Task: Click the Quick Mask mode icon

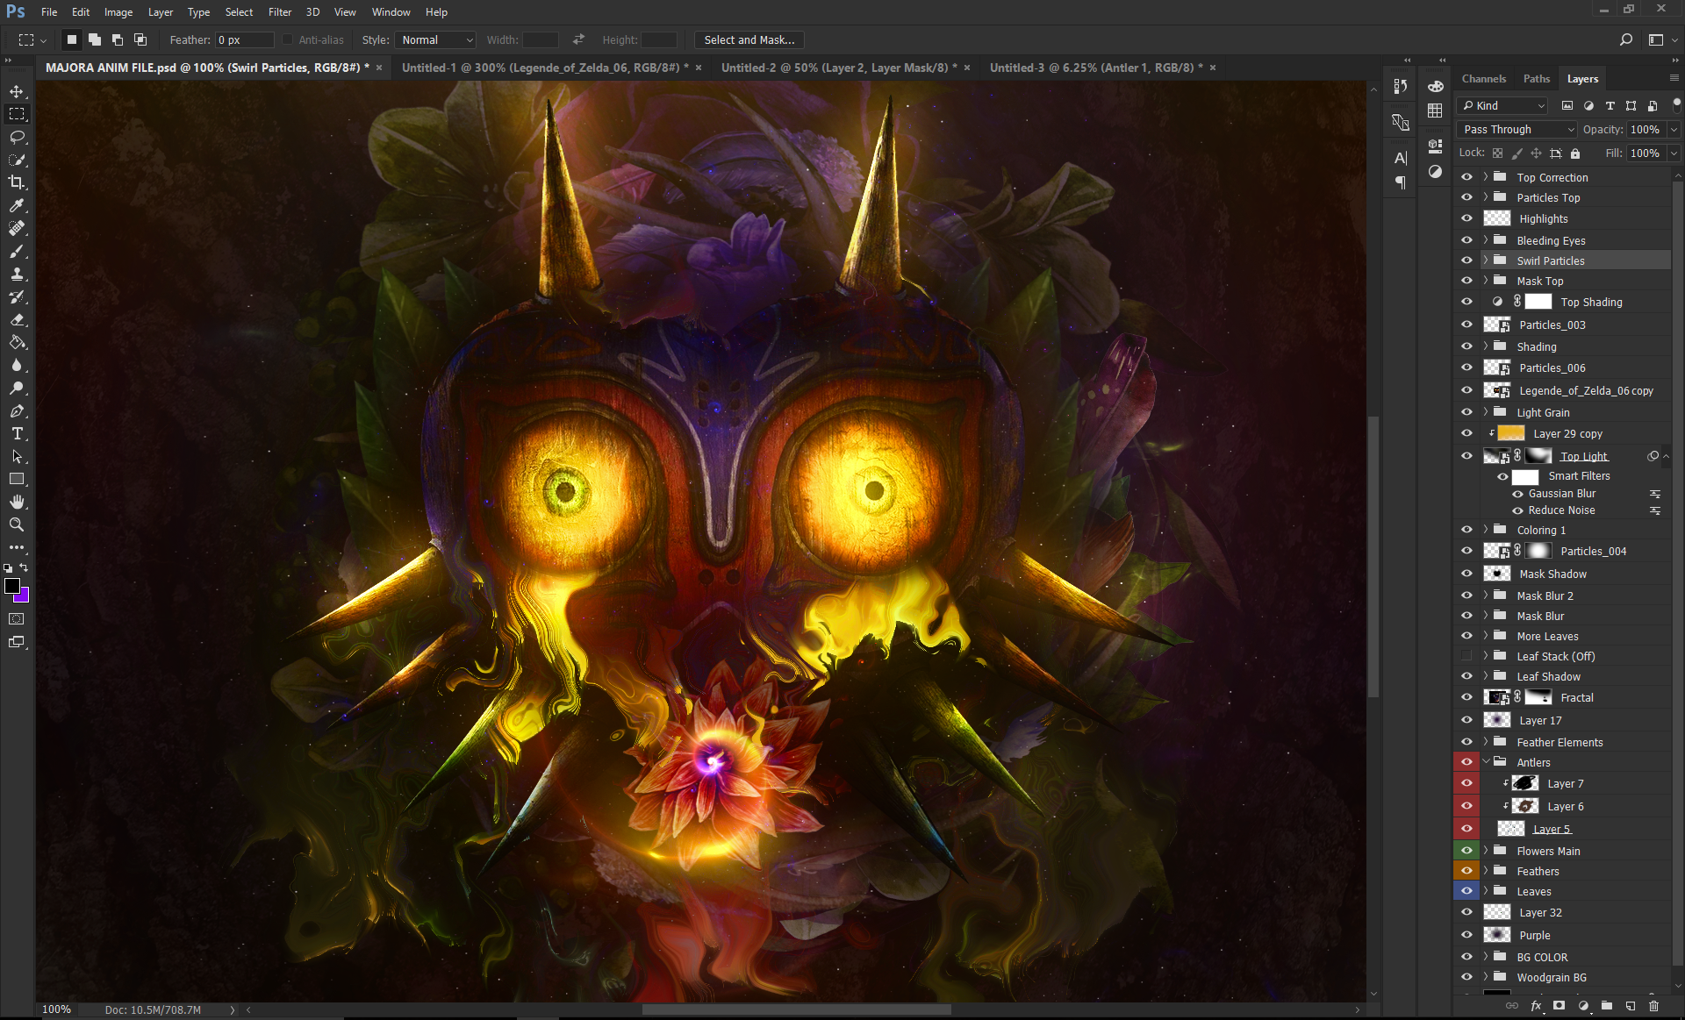Action: coord(17,619)
